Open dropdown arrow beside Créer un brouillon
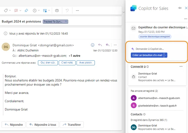Screen dimensions: 188x133 [x=166, y=55]
